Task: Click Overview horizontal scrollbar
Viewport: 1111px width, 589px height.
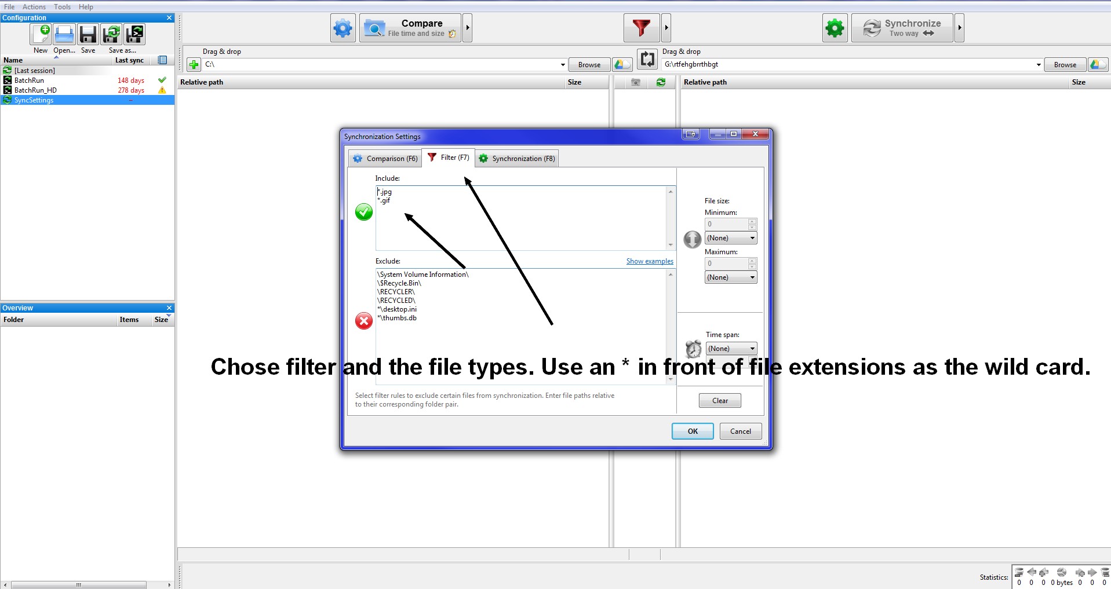Action: click(88, 585)
